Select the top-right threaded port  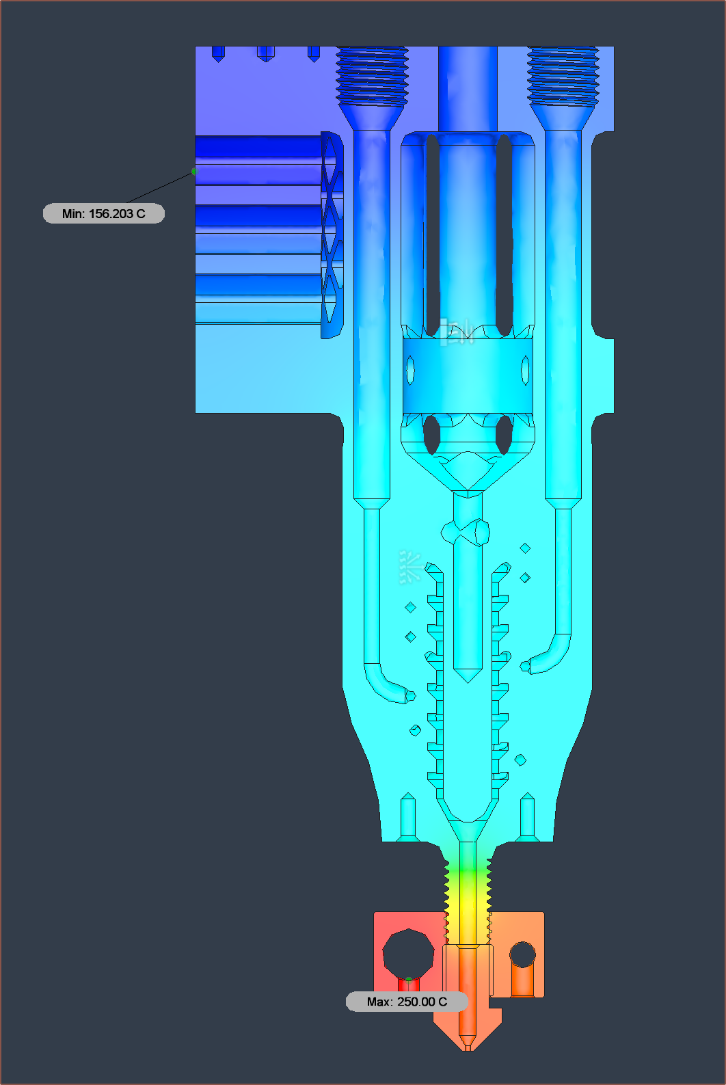click(x=563, y=75)
